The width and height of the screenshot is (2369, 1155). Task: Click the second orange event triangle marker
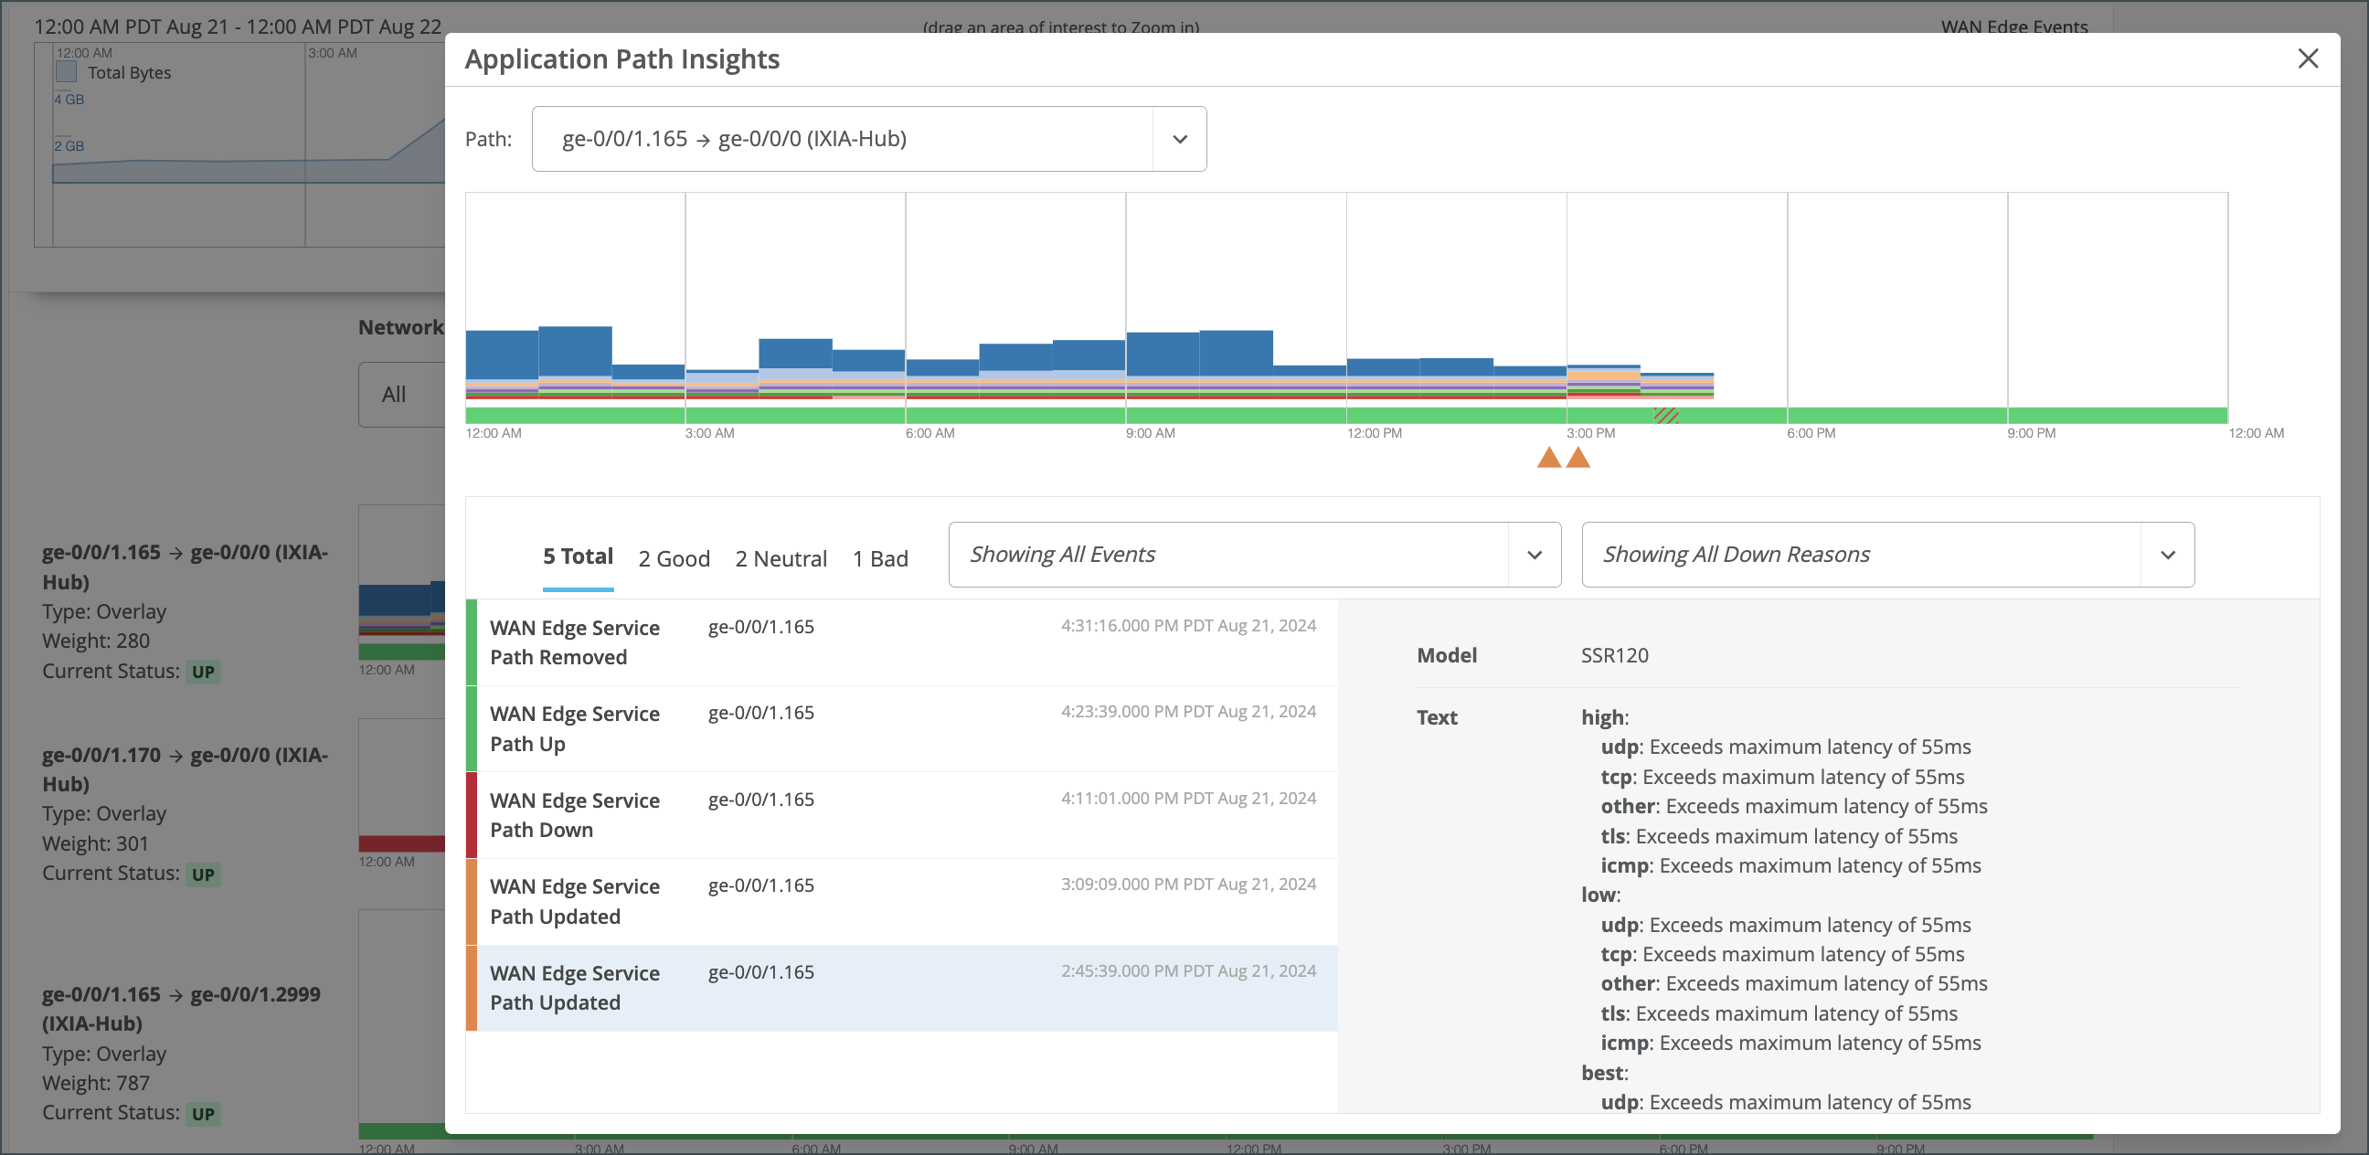point(1578,457)
